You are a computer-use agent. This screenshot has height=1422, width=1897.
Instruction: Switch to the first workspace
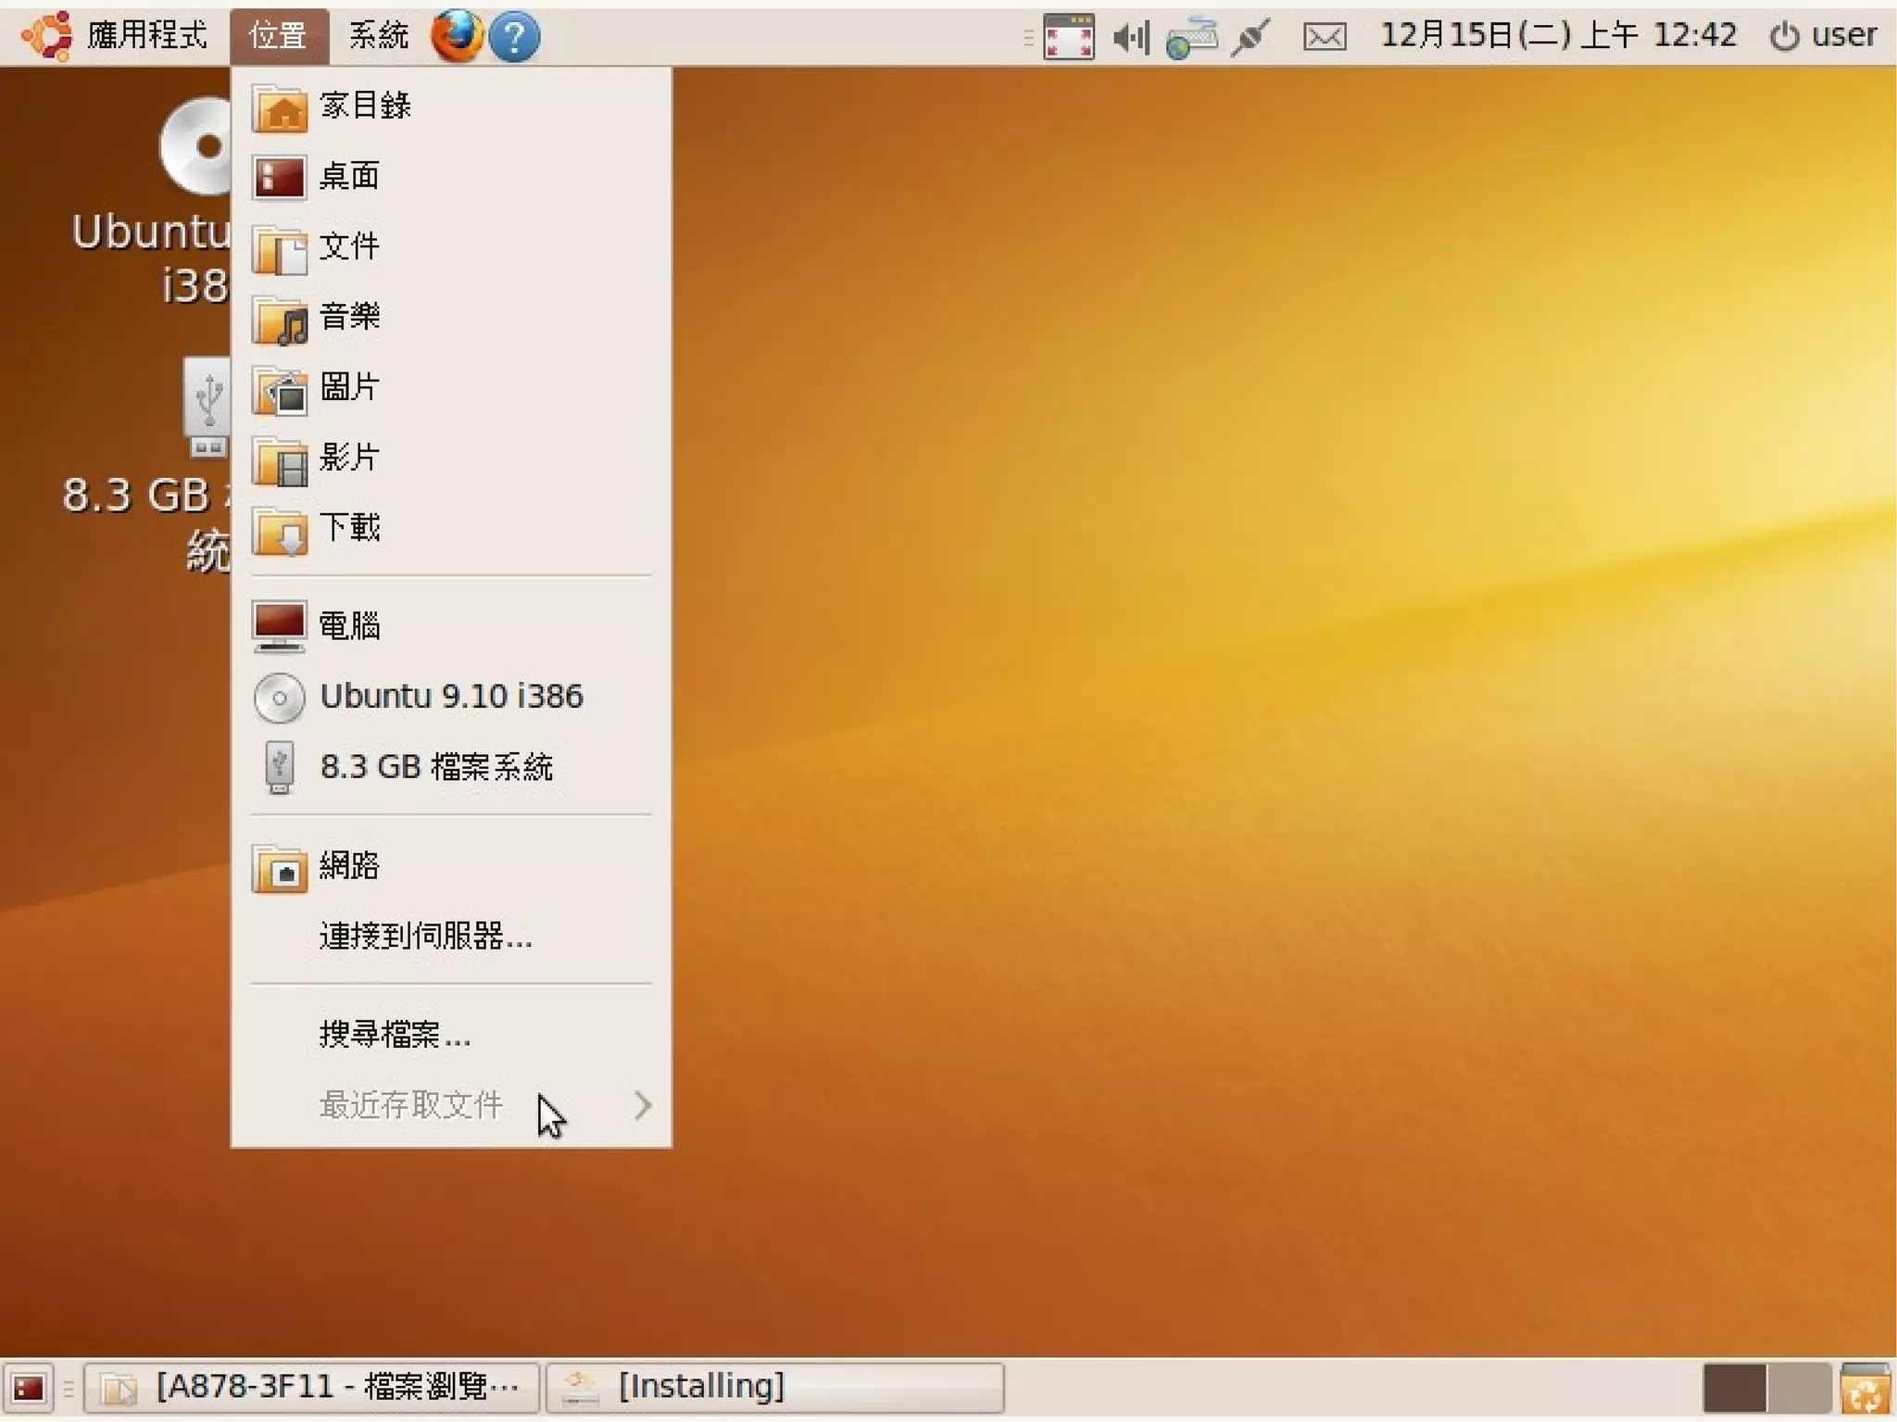tap(1734, 1389)
